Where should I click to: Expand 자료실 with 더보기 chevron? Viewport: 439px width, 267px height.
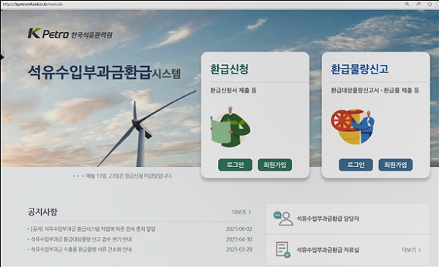click(411, 249)
